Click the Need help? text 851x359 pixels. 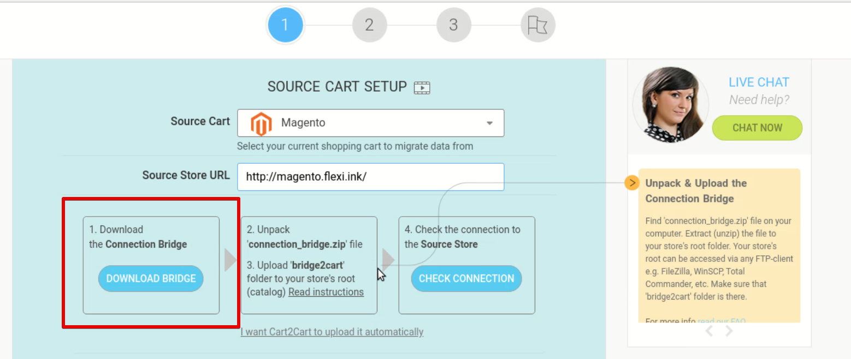759,100
